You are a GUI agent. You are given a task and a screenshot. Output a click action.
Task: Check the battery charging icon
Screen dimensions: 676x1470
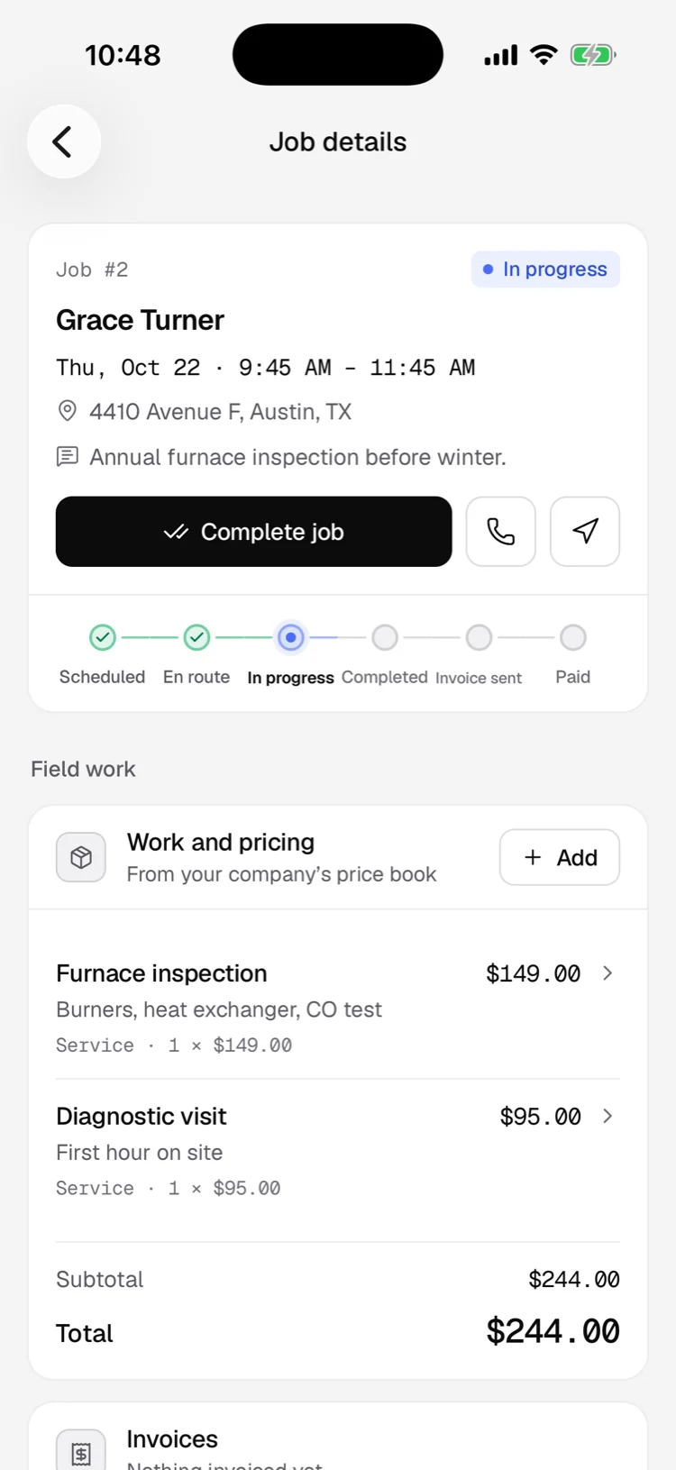[x=592, y=55]
